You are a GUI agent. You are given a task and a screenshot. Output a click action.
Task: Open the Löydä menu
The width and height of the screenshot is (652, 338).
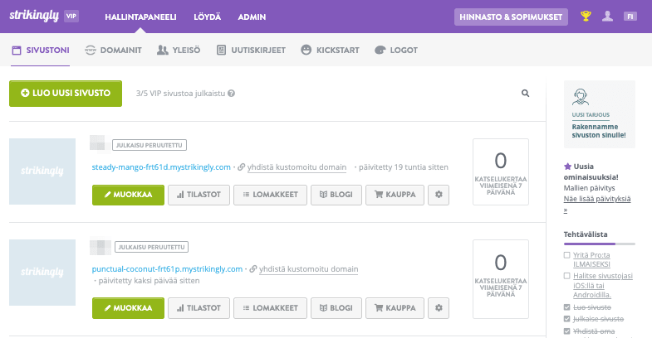[x=207, y=17]
